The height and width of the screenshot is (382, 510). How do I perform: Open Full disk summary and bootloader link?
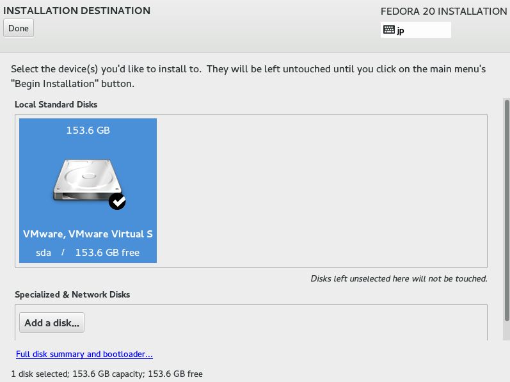[x=84, y=354]
